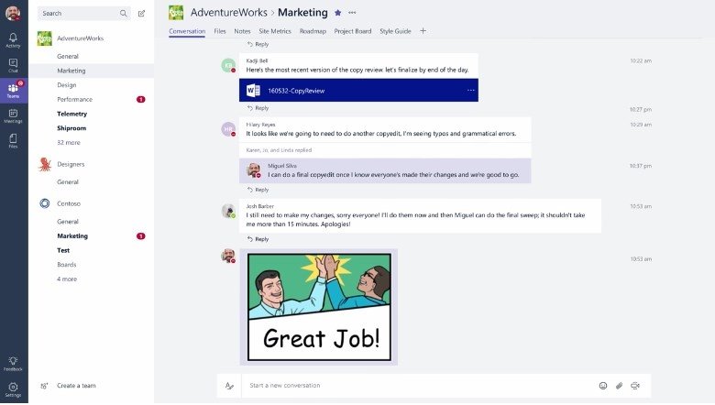Click the Contoso team ring icon
This screenshot has height=405, width=715.
point(45,203)
